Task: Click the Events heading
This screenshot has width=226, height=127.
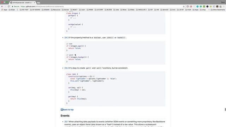Action: click(65, 116)
